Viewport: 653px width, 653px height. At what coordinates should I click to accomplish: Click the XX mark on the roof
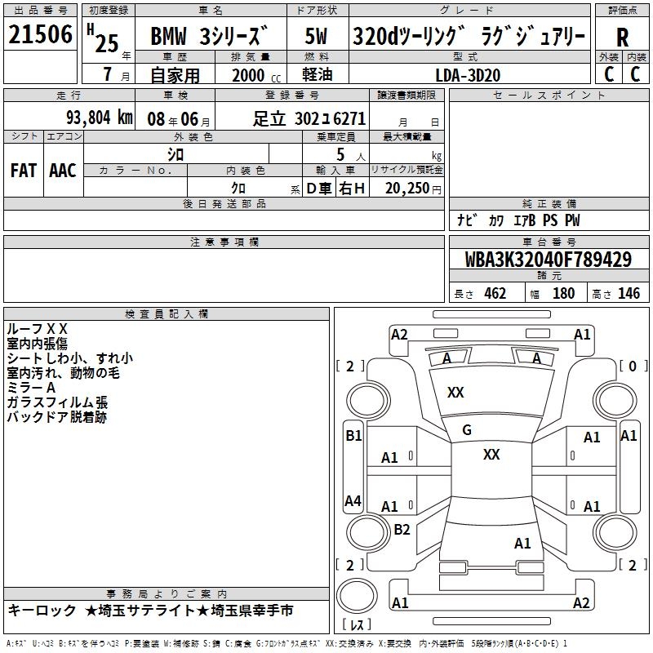point(491,455)
